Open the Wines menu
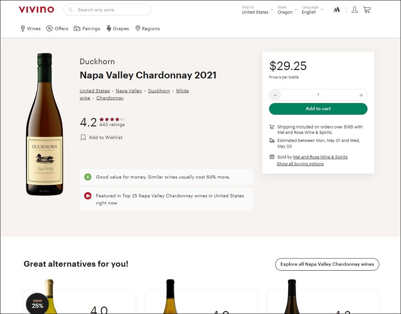The height and width of the screenshot is (314, 401). (30, 28)
